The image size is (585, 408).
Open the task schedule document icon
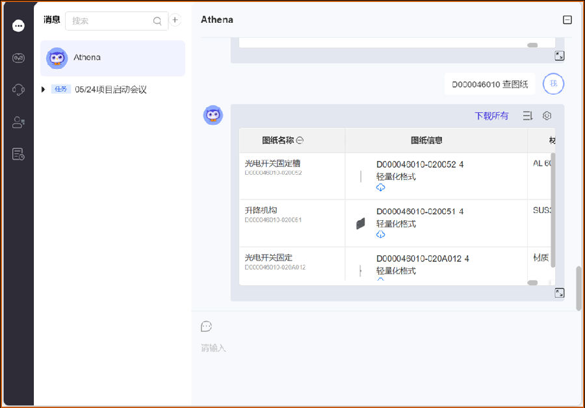[18, 154]
